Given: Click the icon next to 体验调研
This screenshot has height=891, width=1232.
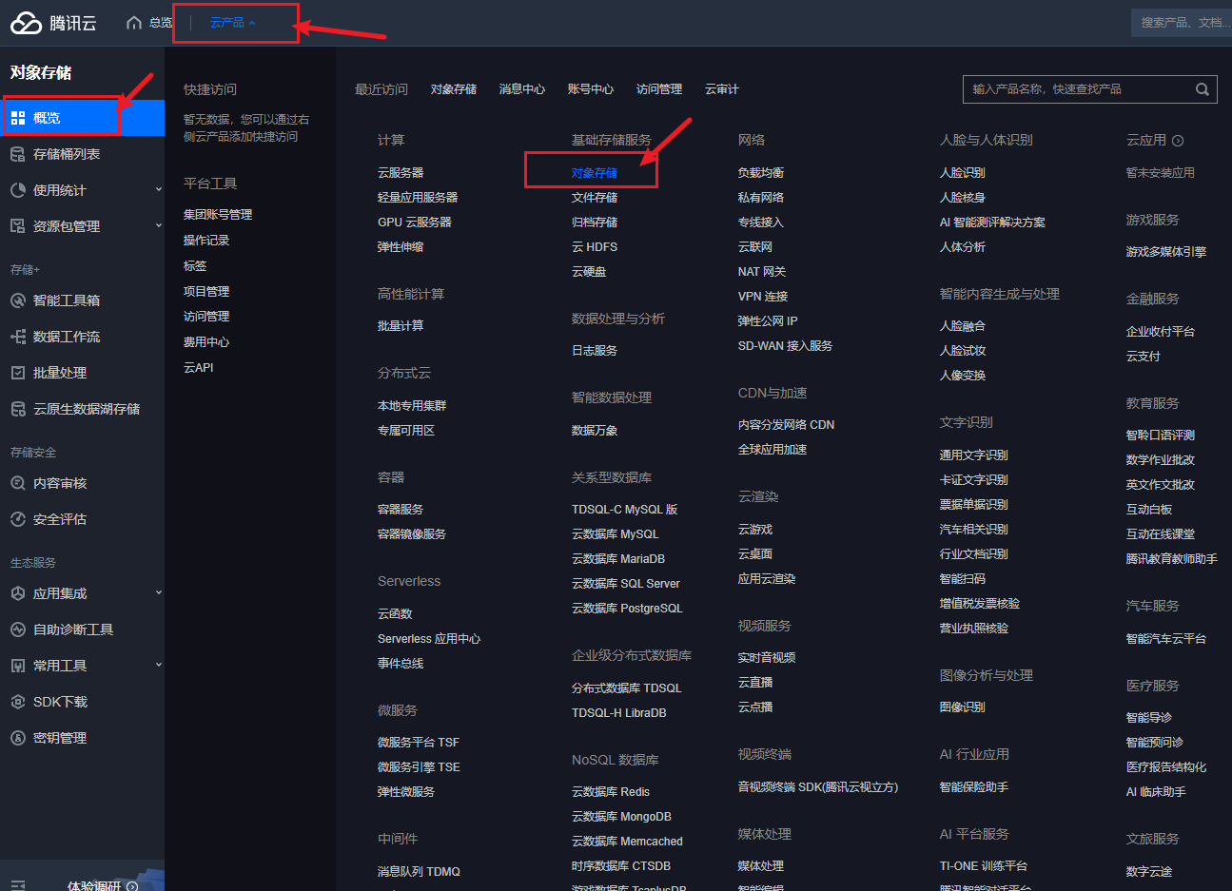Looking at the screenshot, I should pyautogui.click(x=132, y=886).
